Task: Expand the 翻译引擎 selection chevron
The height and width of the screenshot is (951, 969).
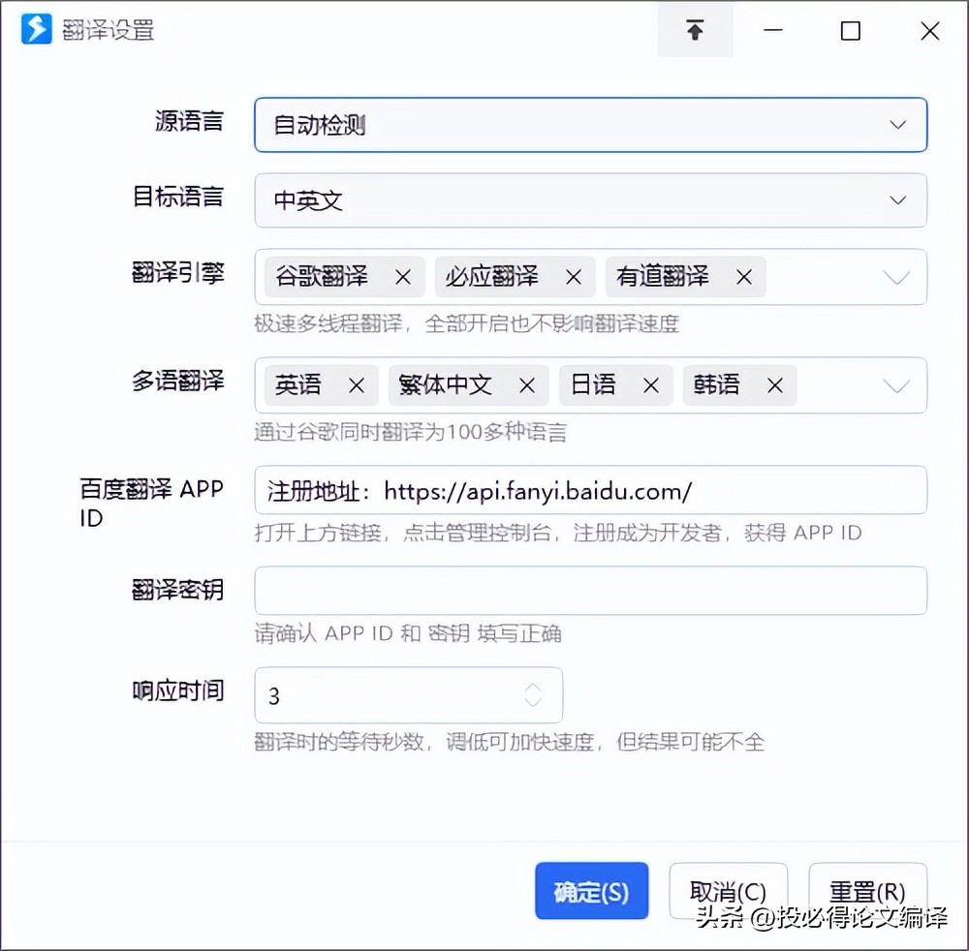Action: 896,277
